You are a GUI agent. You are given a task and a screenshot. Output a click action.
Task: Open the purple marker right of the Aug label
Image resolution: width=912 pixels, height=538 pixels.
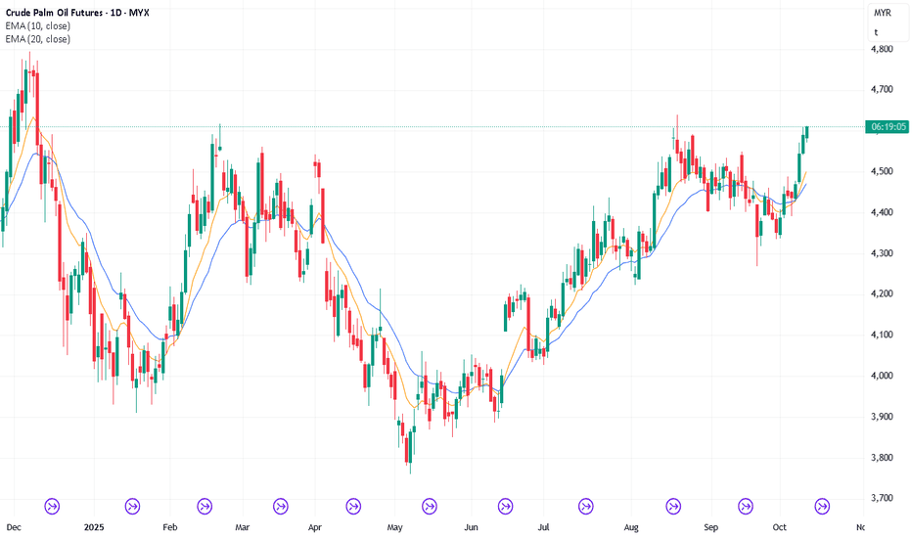[673, 506]
